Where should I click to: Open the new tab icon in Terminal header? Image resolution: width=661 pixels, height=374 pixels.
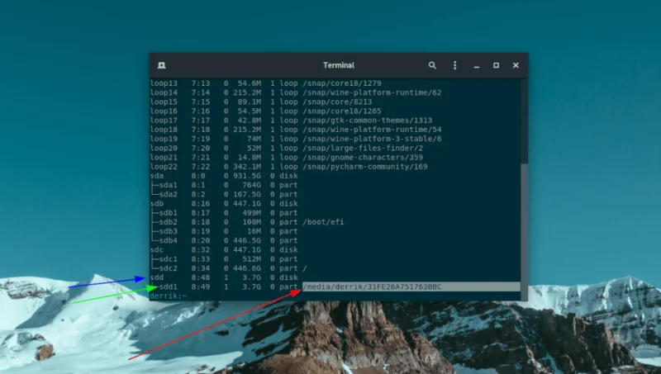coord(161,65)
